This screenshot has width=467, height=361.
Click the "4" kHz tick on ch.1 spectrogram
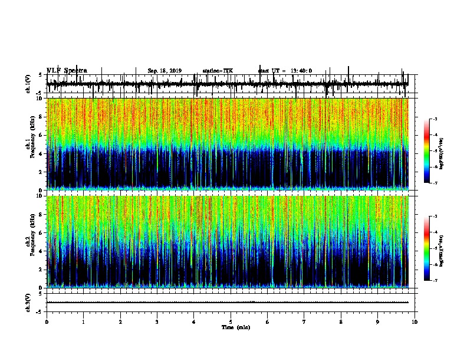pyautogui.click(x=42, y=154)
